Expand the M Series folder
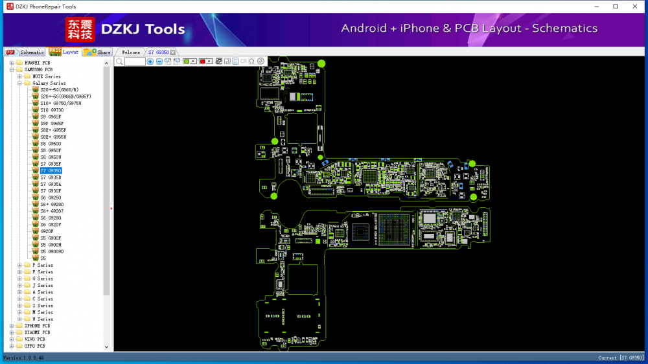648x364 pixels. pos(19,312)
